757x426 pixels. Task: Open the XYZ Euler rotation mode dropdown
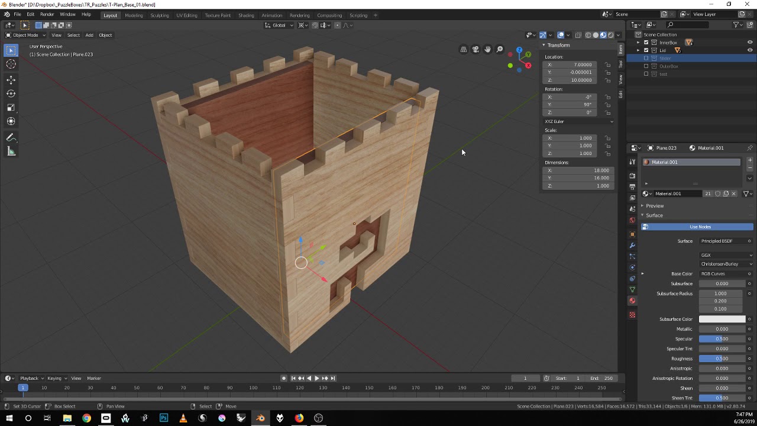579,121
